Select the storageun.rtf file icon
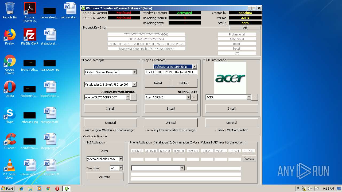The height and width of the screenshot is (192, 342). click(50, 115)
